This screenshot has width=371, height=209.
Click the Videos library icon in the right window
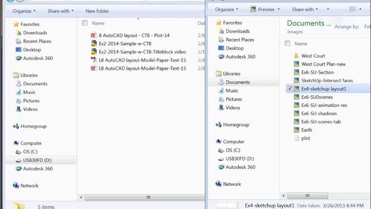pos(221,108)
